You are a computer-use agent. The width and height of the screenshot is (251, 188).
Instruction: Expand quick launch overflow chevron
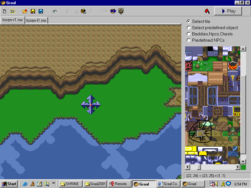(x=53, y=183)
